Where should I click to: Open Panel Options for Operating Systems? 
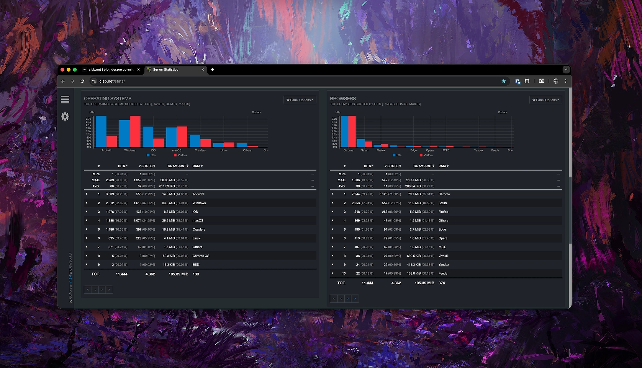click(300, 100)
